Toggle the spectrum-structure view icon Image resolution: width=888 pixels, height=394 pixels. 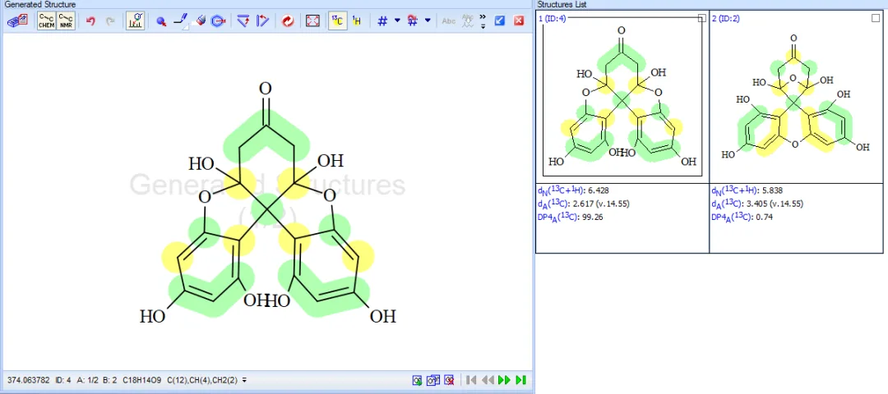[136, 21]
